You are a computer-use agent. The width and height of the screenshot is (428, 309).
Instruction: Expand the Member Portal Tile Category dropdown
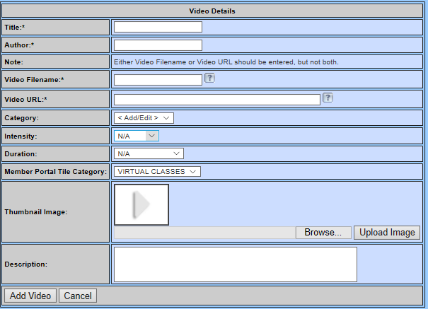[x=157, y=171]
